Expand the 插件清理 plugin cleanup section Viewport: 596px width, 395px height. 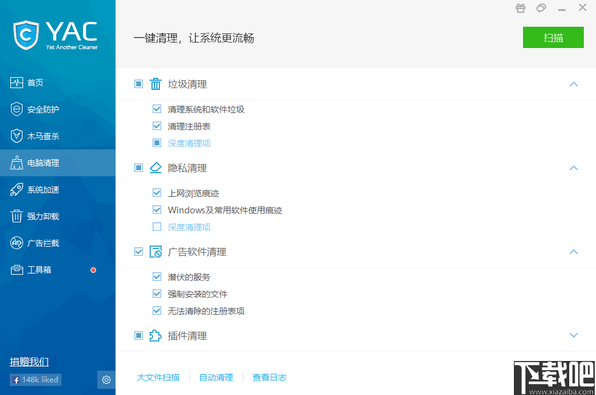tap(573, 335)
